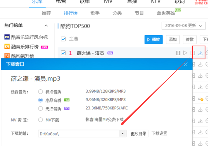208x146 pixels.
Task: Click the 添加 button
Action: 173,39
